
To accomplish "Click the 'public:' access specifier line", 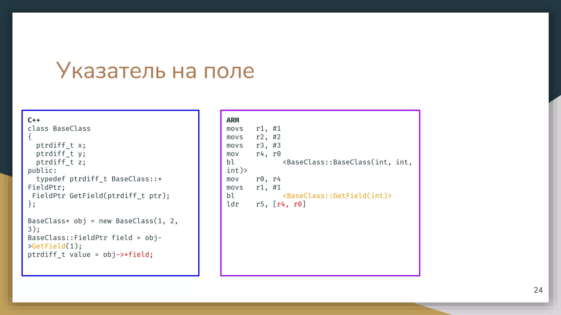I will [x=42, y=171].
